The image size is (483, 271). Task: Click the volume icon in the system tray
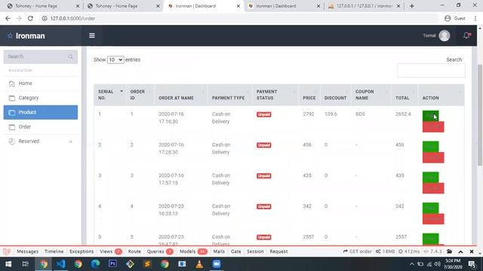coord(437,264)
